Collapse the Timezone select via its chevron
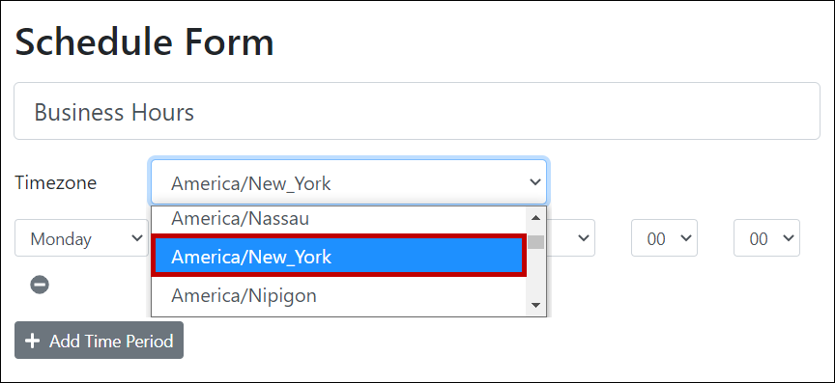Image resolution: width=835 pixels, height=383 pixels. 534,182
